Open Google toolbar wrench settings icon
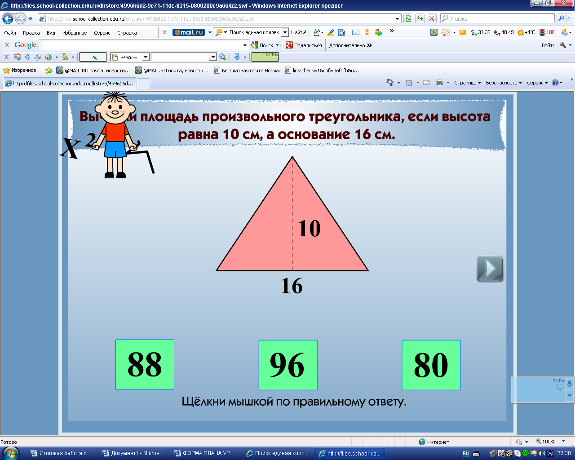This screenshot has height=460, width=575. pyautogui.click(x=562, y=45)
